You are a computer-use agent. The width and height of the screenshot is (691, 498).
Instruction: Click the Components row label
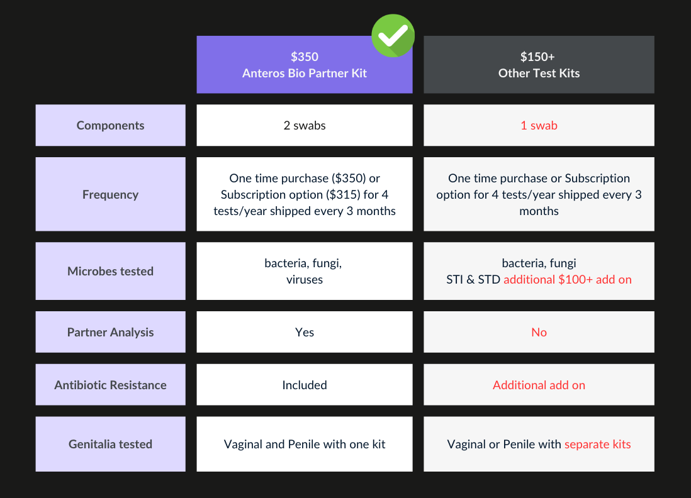click(110, 125)
